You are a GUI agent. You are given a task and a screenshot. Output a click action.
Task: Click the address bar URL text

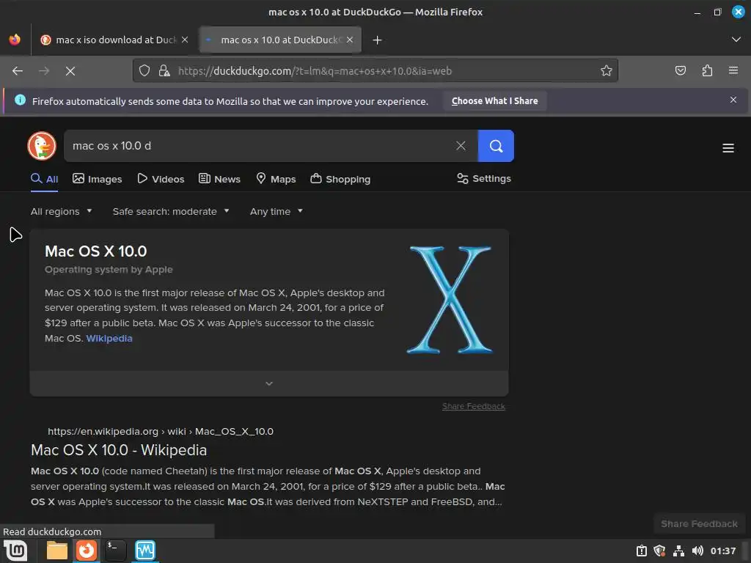pos(315,71)
